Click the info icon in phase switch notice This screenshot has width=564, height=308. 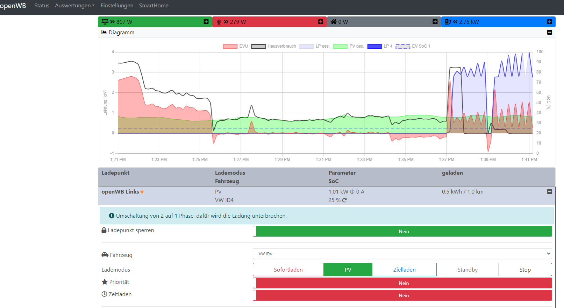click(112, 216)
